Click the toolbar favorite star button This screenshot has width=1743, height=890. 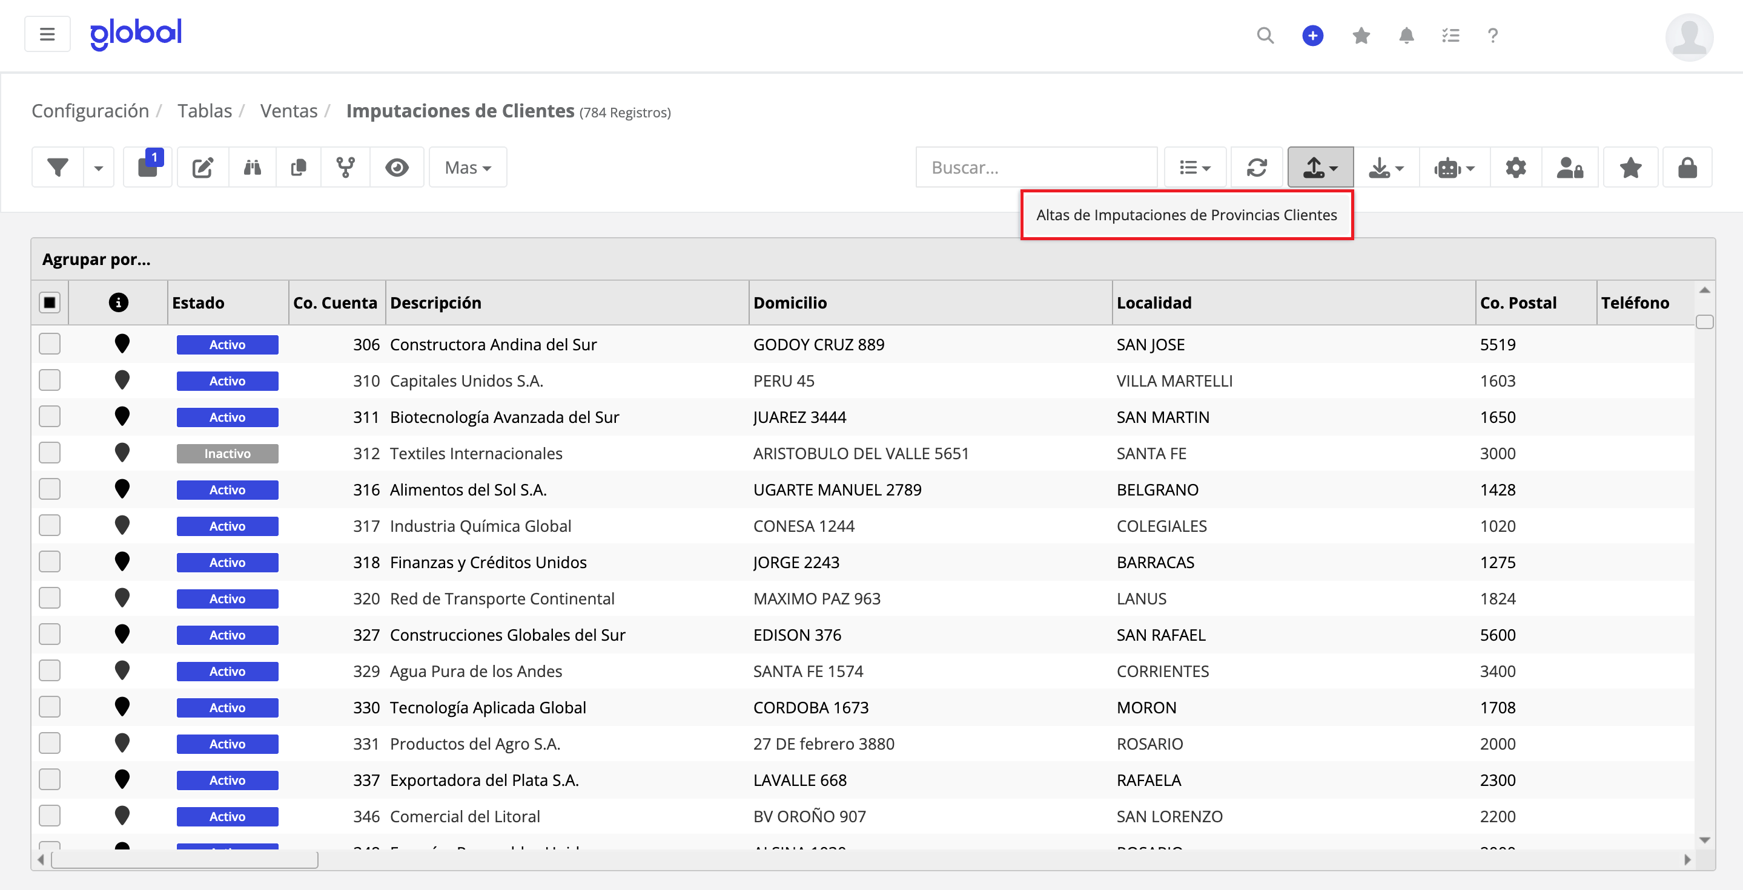tap(1631, 167)
